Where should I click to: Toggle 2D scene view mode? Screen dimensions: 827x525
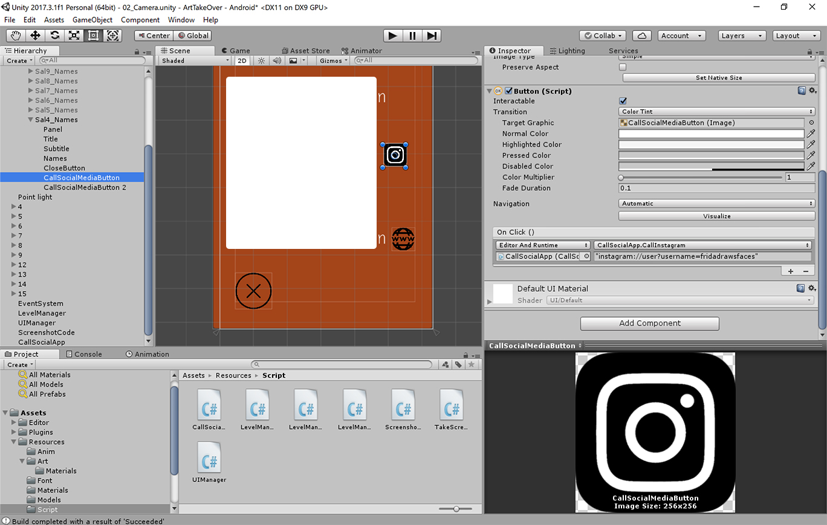click(x=242, y=60)
